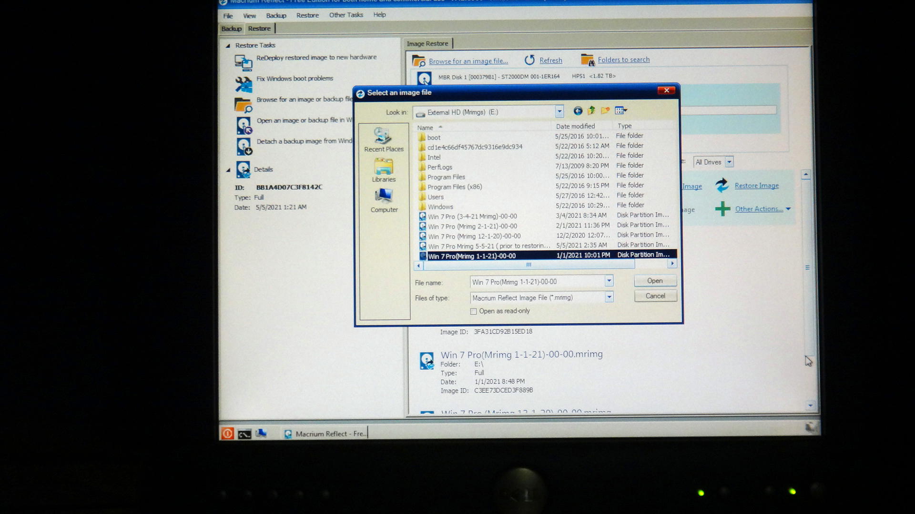Click the File name input field

537,282
